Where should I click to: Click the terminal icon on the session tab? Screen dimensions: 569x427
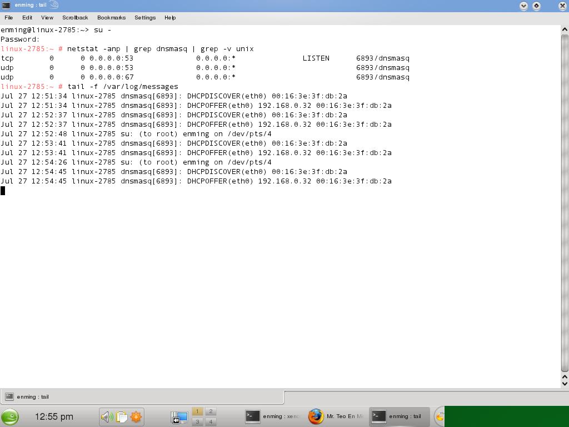pyautogui.click(x=9, y=396)
